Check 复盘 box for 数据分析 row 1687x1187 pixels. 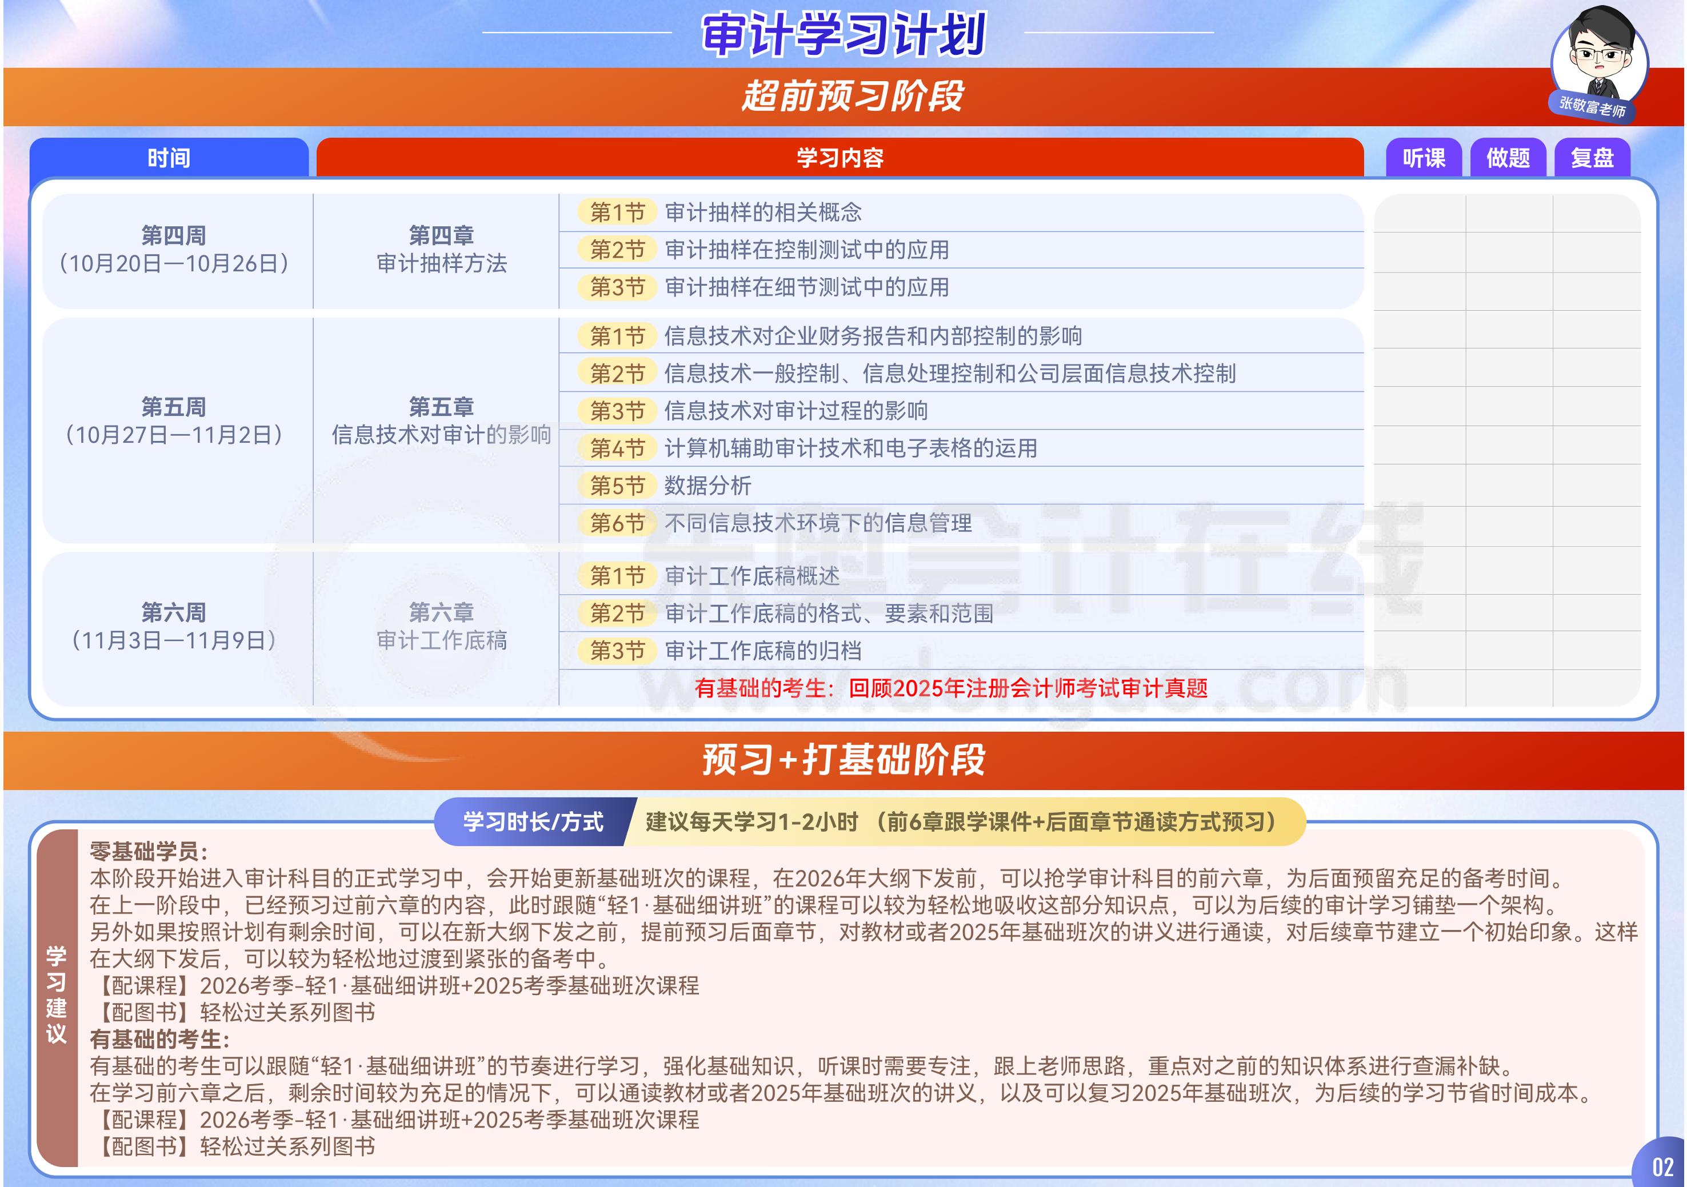click(1597, 486)
